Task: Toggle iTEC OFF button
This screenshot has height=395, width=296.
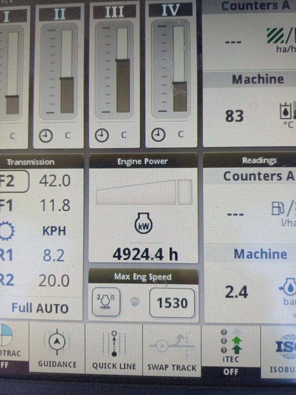Action: (230, 348)
